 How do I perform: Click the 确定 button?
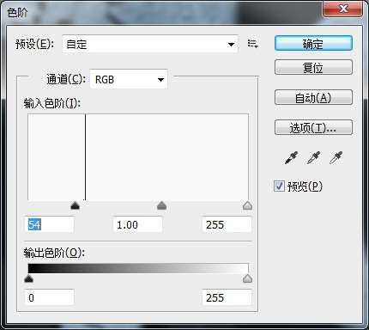click(313, 44)
